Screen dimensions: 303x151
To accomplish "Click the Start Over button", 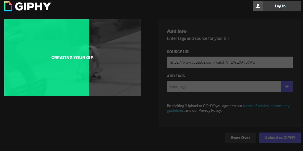I will pos(240,138).
